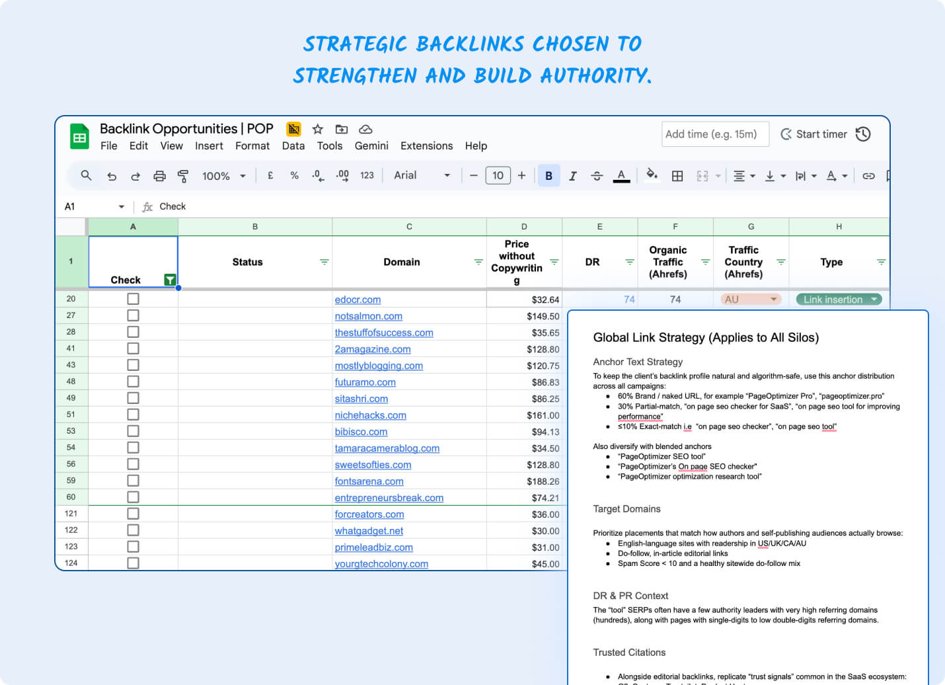Toggle checkbox next to forcreators.com

133,514
